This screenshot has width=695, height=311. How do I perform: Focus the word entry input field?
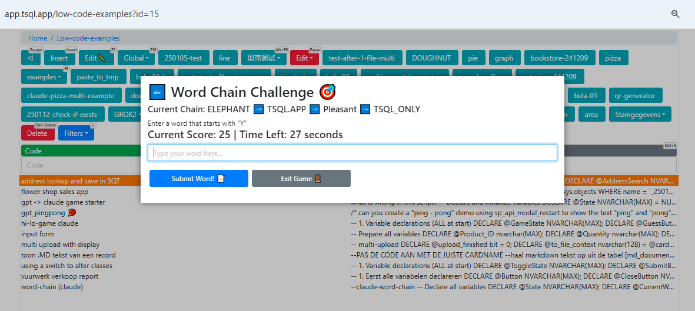point(353,153)
